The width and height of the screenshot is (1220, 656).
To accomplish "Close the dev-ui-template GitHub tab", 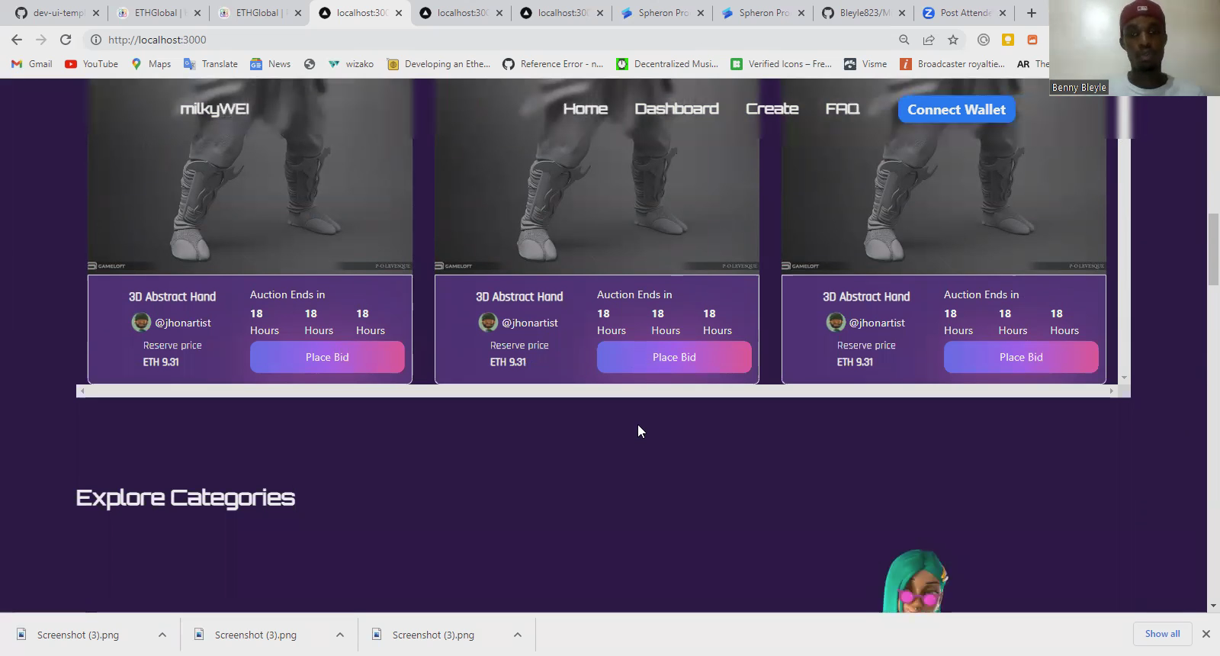I will (96, 13).
